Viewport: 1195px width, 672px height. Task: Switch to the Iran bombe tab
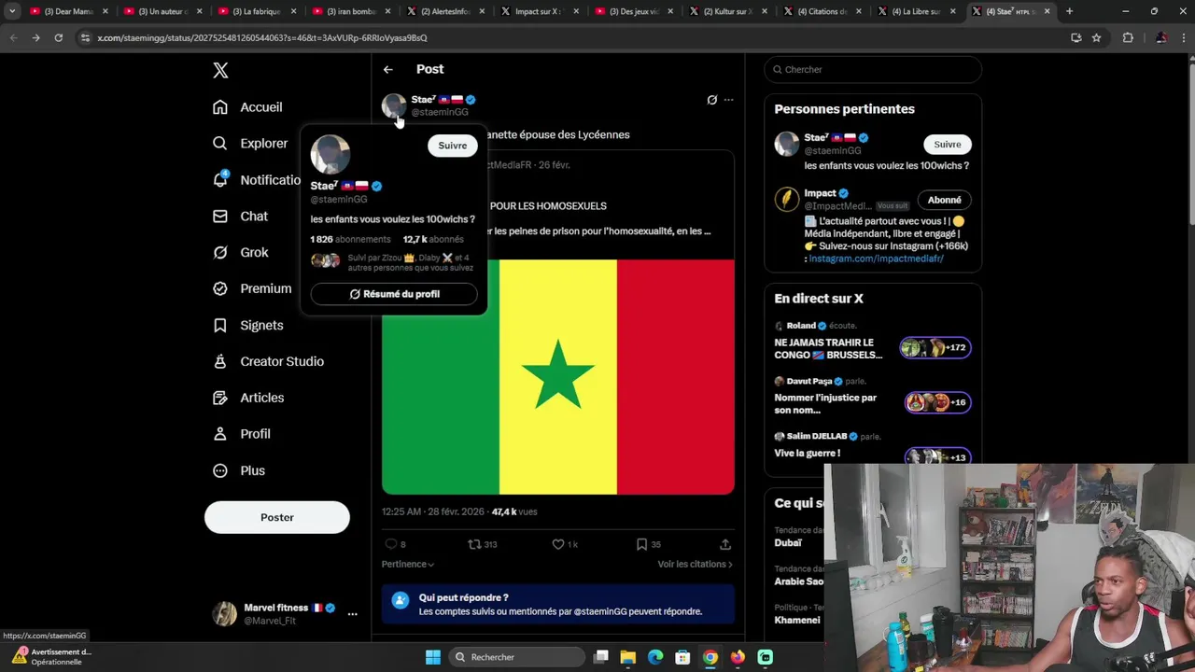pos(353,11)
